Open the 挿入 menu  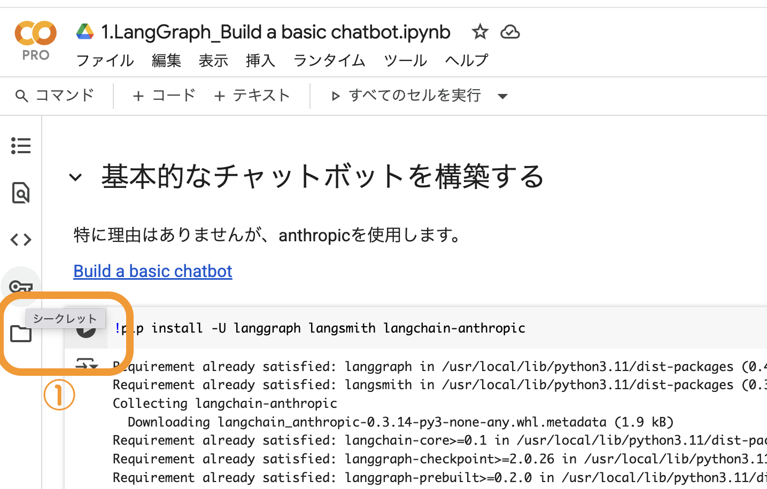click(x=260, y=60)
